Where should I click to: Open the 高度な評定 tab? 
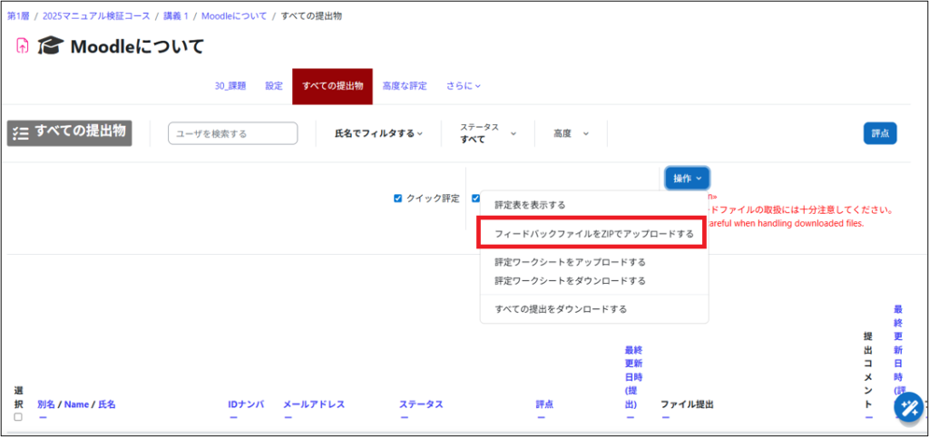pos(405,86)
